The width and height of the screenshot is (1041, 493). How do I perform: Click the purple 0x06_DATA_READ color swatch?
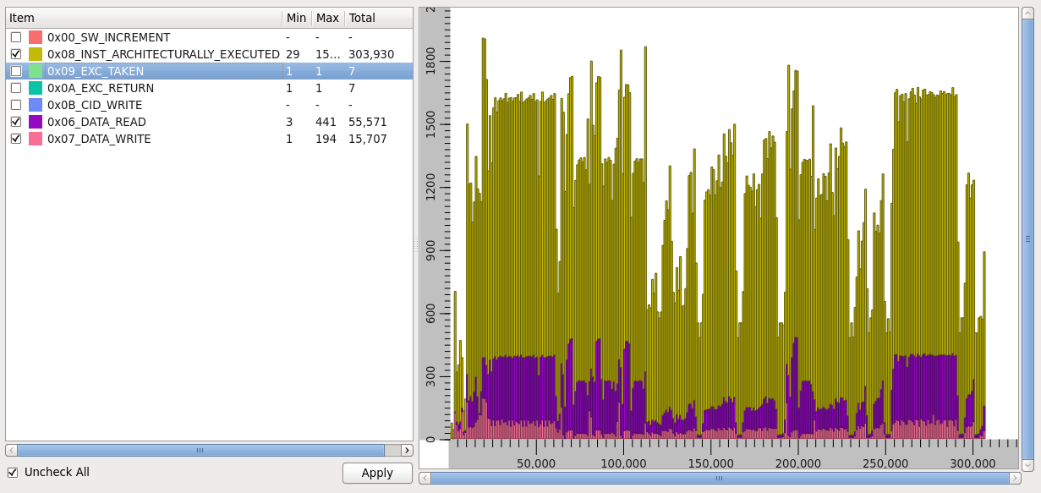[x=36, y=122]
